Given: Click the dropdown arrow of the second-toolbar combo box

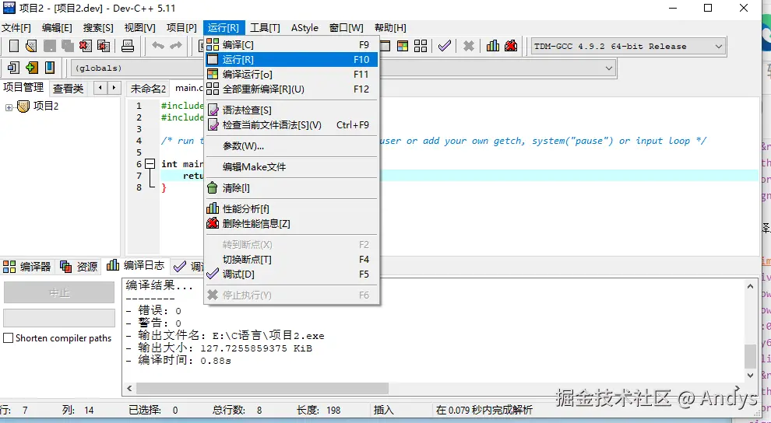Looking at the screenshot, I should (x=609, y=68).
